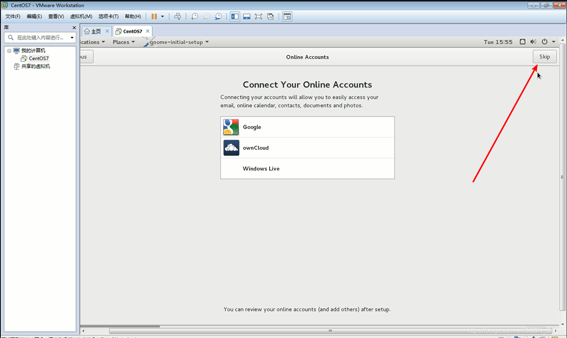This screenshot has width=567, height=338.
Task: Toggle the thumbnail bar view icon
Action: click(x=247, y=16)
